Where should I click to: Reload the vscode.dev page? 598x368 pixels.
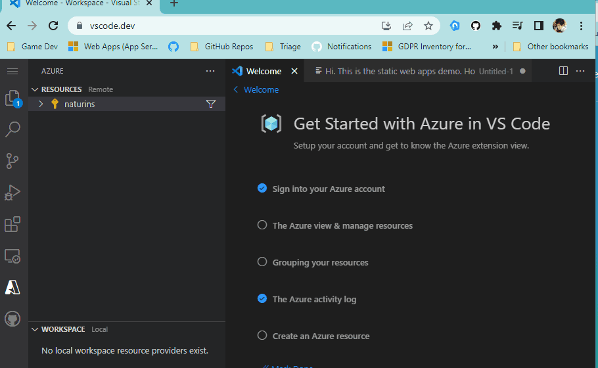coord(53,26)
